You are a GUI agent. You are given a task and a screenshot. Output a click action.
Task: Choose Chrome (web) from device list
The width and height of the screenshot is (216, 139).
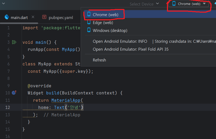coord(150,15)
